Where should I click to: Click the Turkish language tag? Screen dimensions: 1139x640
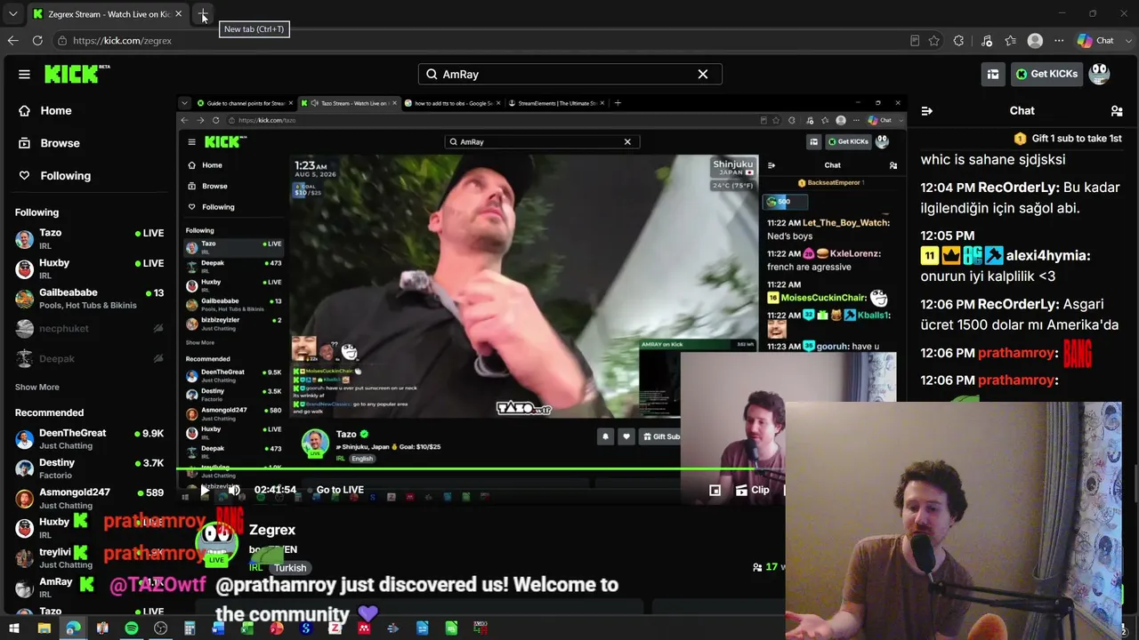tap(290, 568)
